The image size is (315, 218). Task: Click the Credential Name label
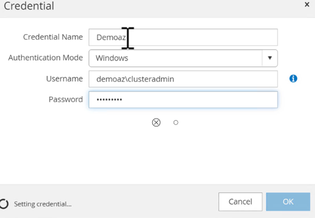click(x=53, y=37)
